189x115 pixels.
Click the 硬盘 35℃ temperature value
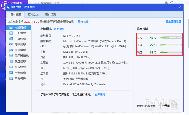(x=153, y=52)
